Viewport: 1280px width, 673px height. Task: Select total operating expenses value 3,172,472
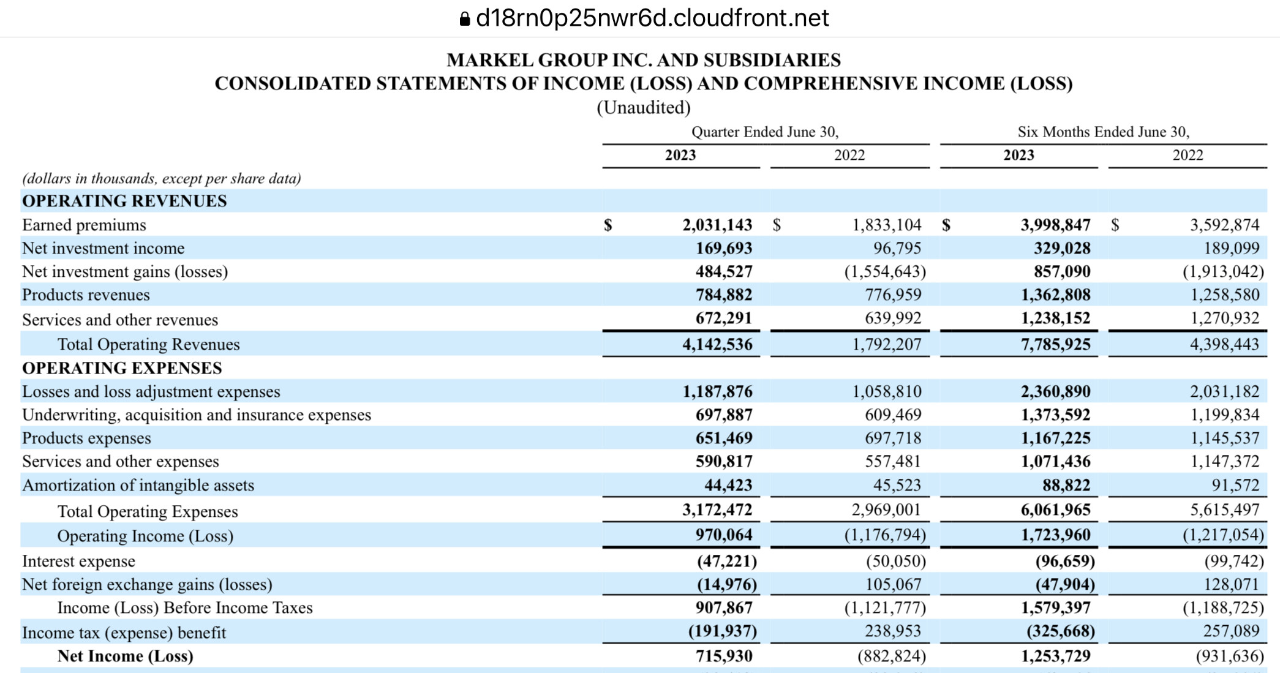(717, 510)
